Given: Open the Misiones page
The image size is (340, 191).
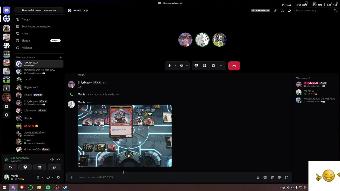Looking at the screenshot, I should pyautogui.click(x=39, y=48).
